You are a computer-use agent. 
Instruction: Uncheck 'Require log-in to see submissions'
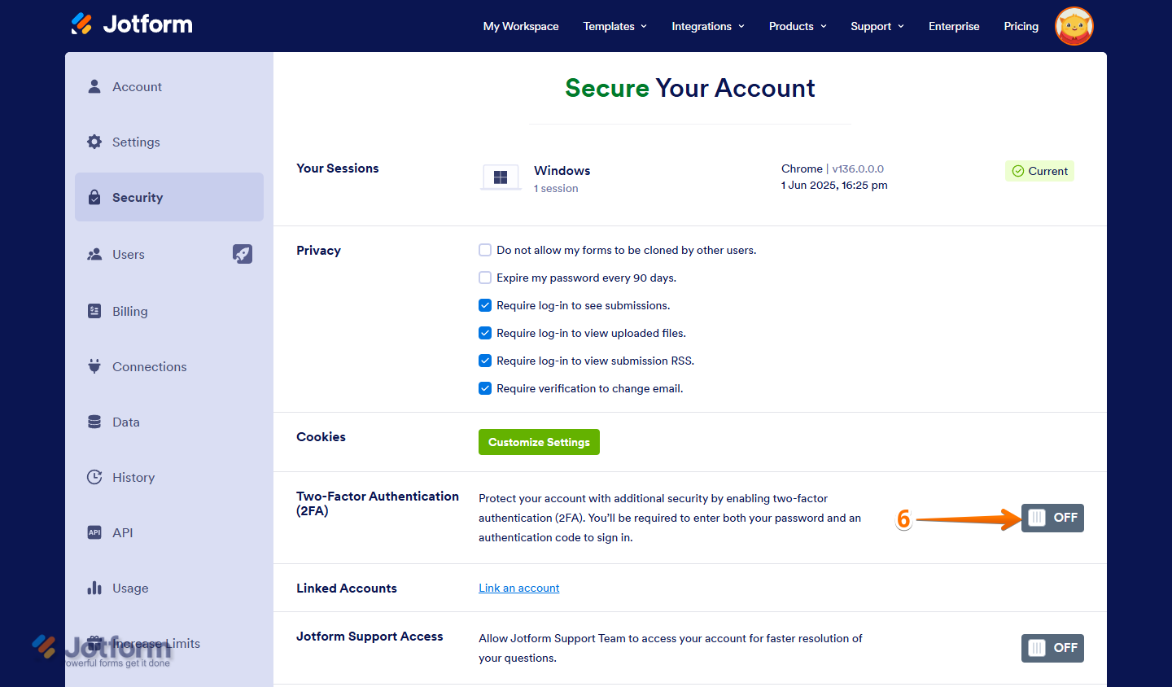(485, 305)
